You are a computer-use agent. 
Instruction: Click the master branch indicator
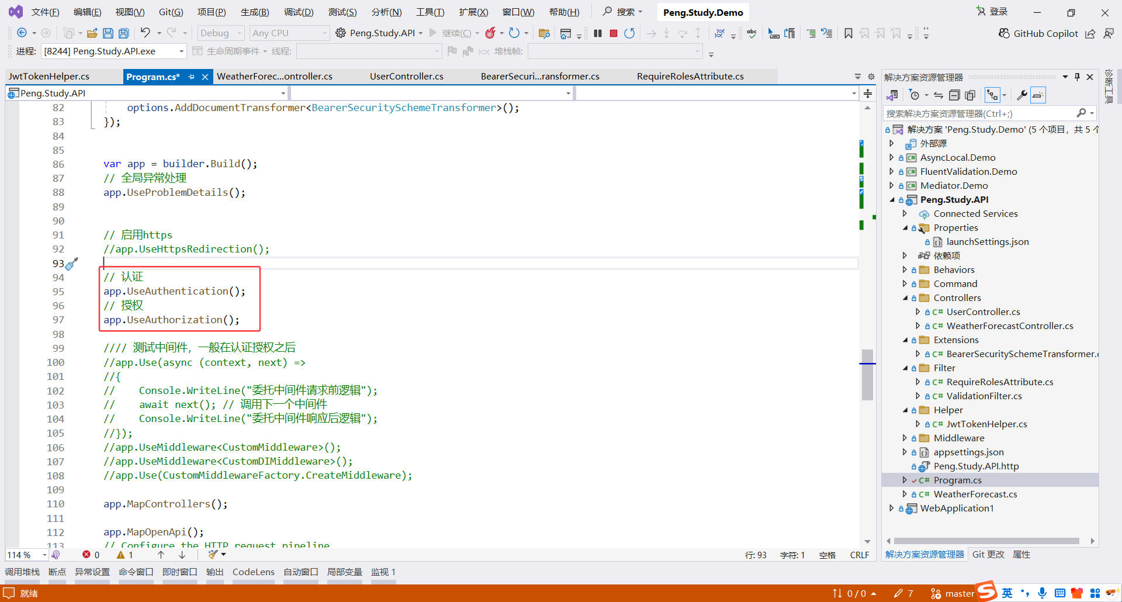[x=953, y=593]
